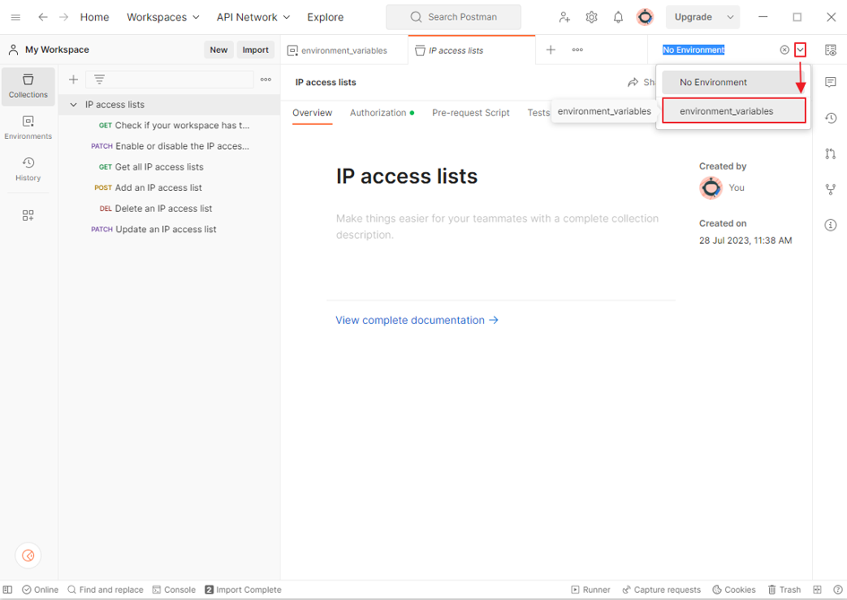Click the Share button

point(641,83)
